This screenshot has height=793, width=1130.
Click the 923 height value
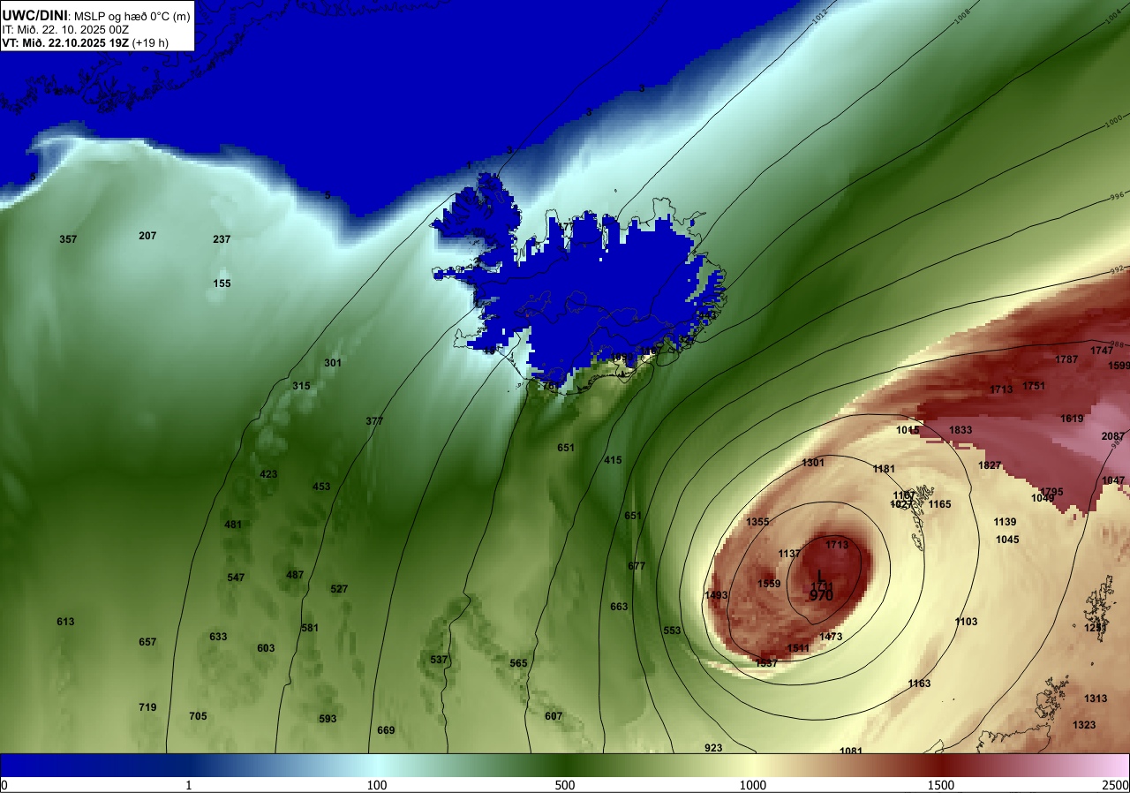point(713,748)
